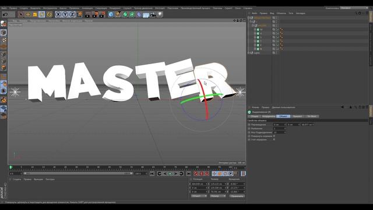The width and height of the screenshot is (373, 210).
Task: Open Теги menu in object manager
Action: [x=291, y=13]
